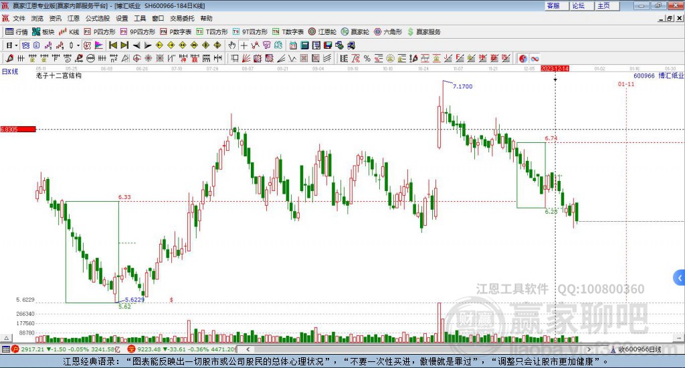Open the 日 period dropdown arrow
This screenshot has width=685, height=368.
tap(16, 45)
